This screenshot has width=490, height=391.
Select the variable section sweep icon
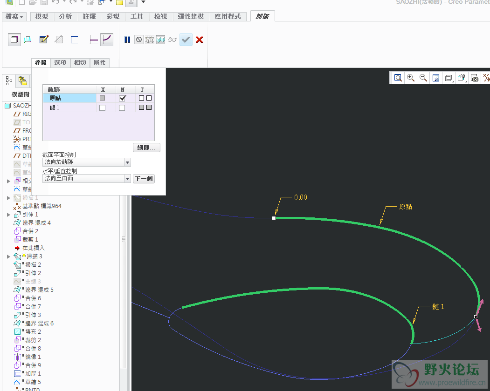pyautogui.click(x=107, y=40)
